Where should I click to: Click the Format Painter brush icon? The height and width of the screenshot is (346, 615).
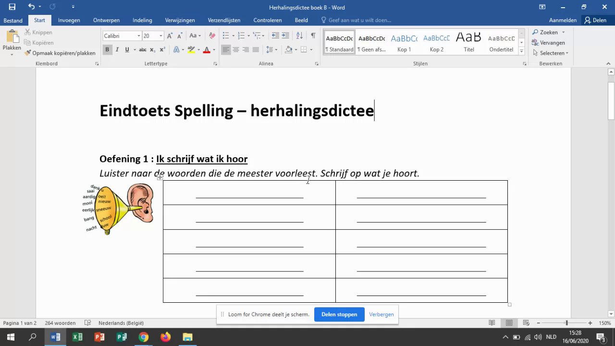(28, 53)
